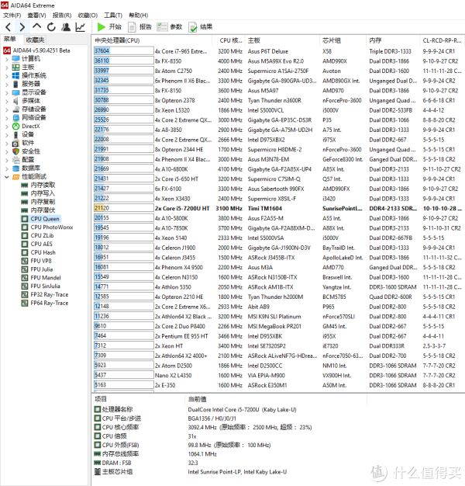
Task: Open the FPU Julia benchmark
Action: tap(42, 269)
